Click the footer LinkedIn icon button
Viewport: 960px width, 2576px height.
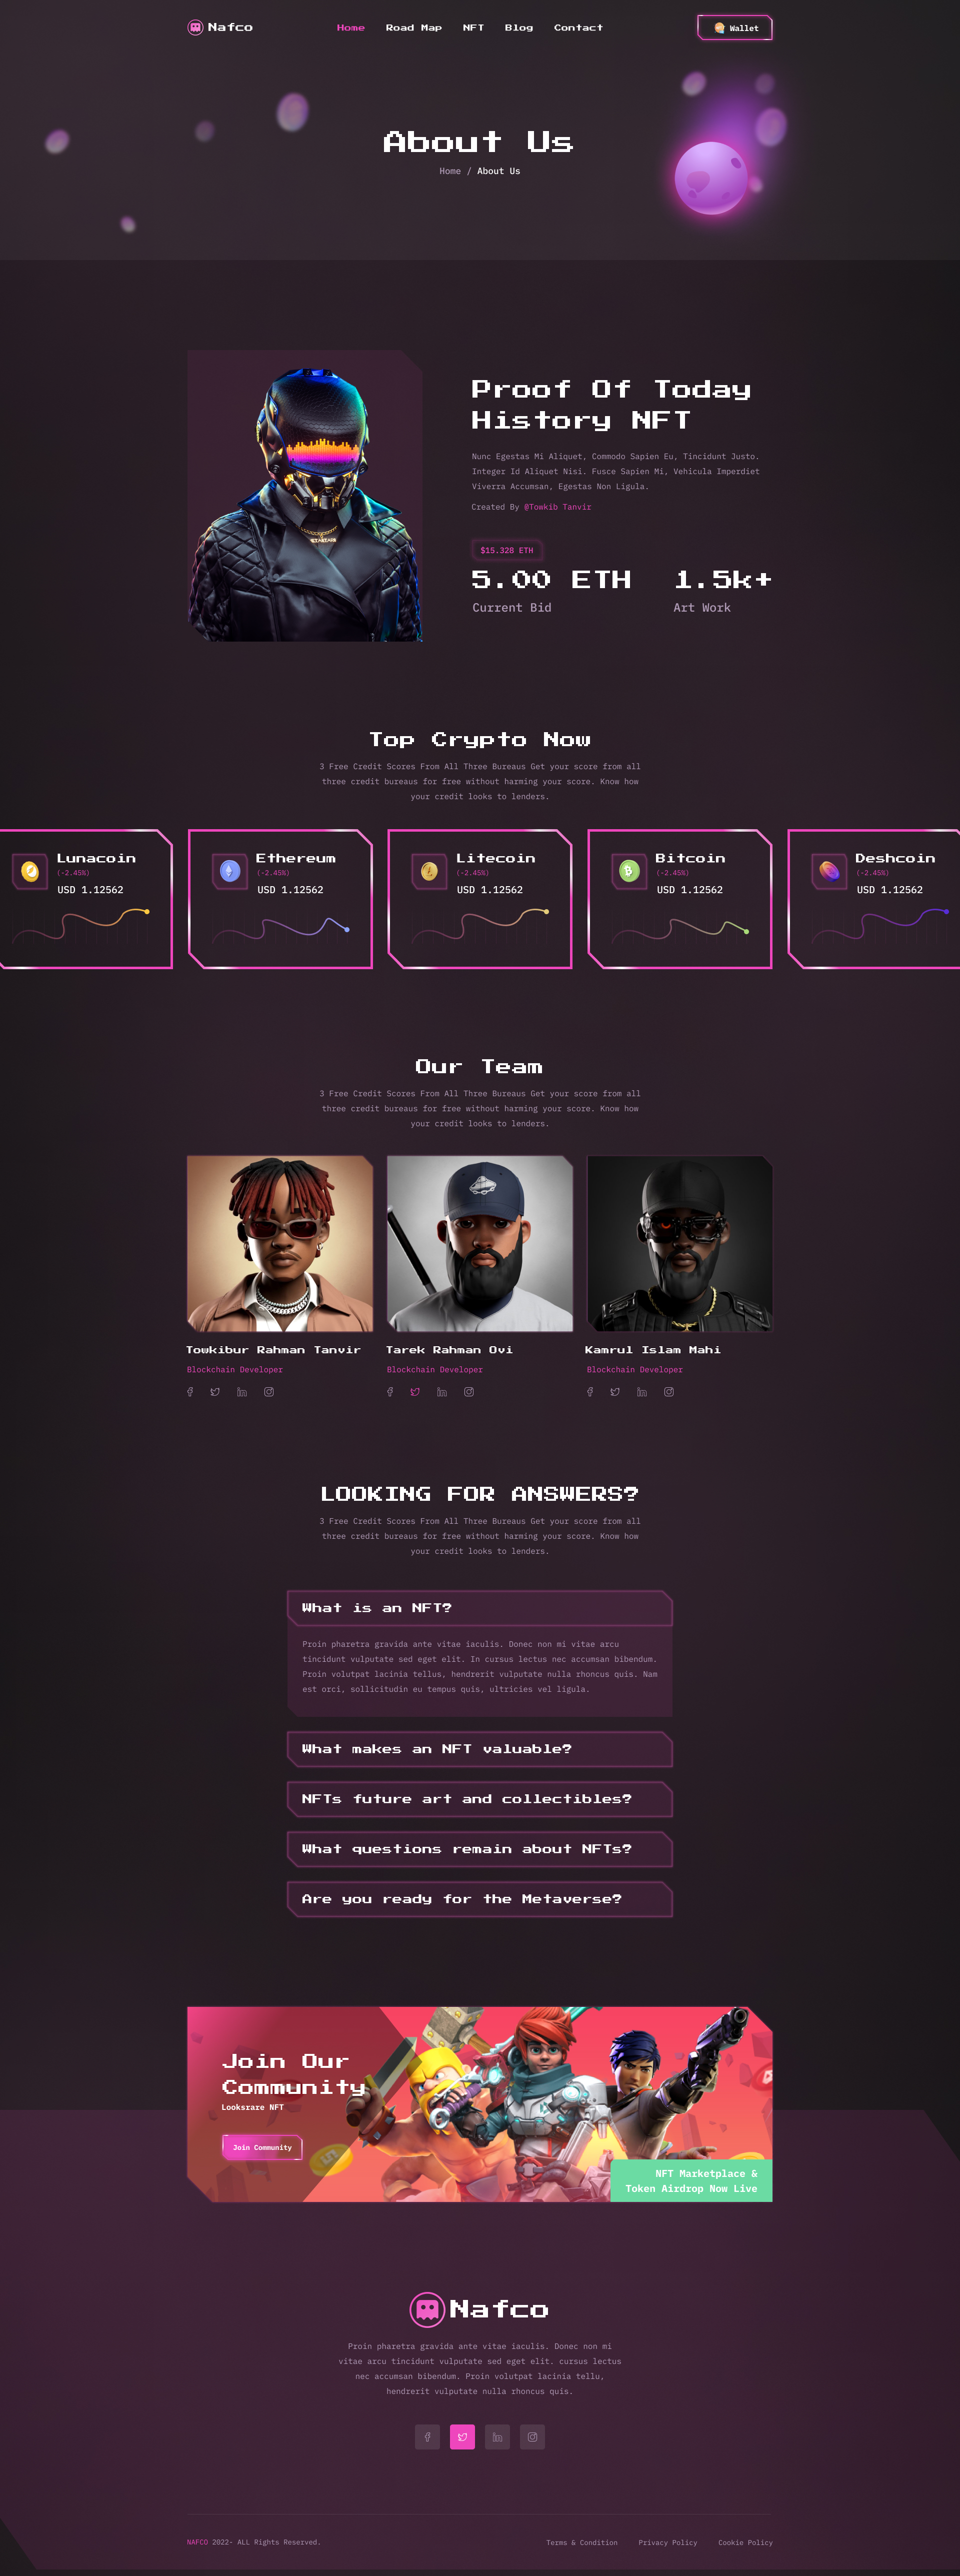click(x=497, y=2436)
